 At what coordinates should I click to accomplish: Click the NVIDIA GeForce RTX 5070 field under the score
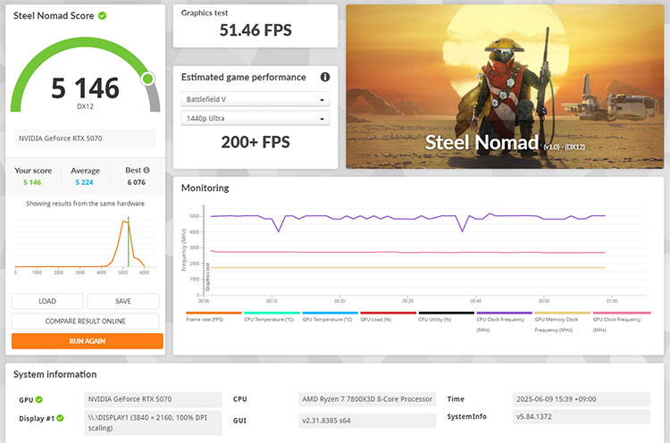click(85, 138)
